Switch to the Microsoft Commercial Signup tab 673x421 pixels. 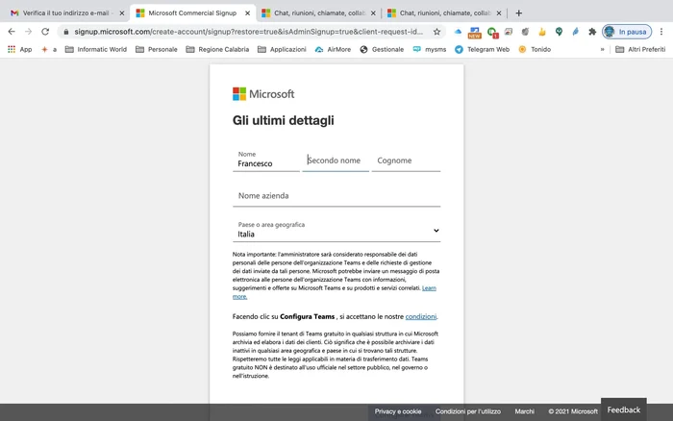point(192,12)
